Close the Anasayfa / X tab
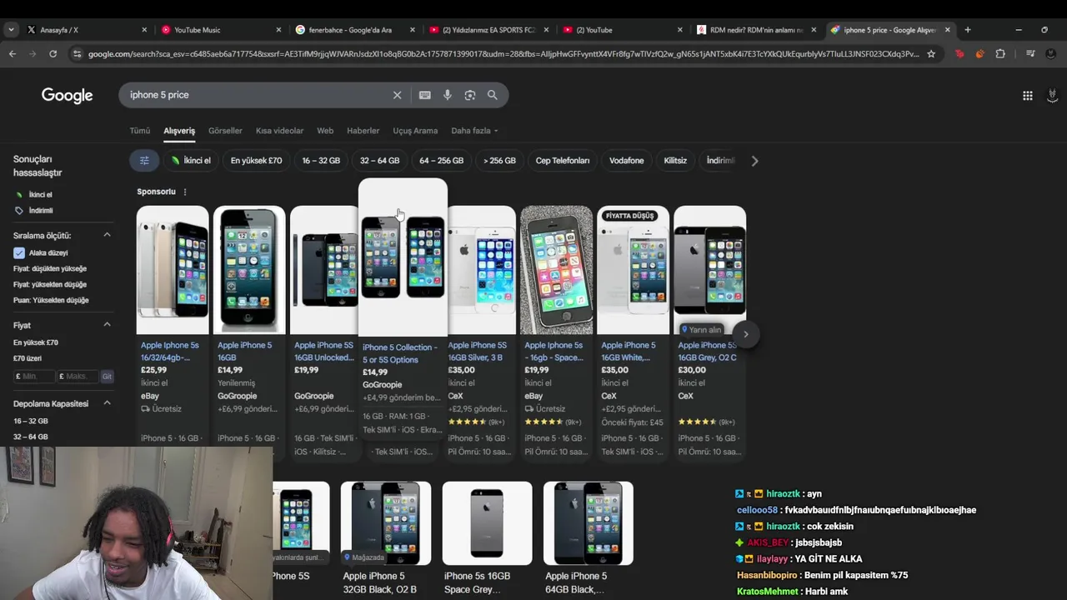Viewport: 1067px width, 600px height. 144,30
